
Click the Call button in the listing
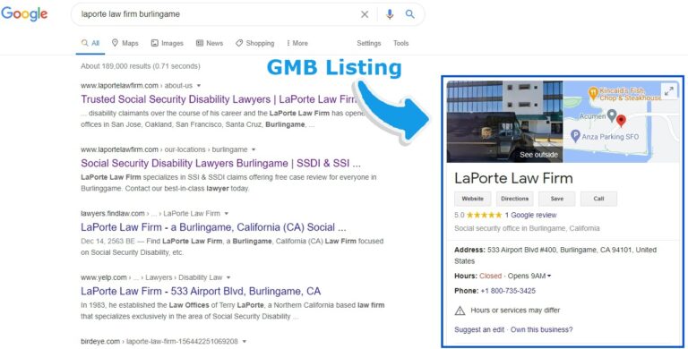tap(598, 199)
